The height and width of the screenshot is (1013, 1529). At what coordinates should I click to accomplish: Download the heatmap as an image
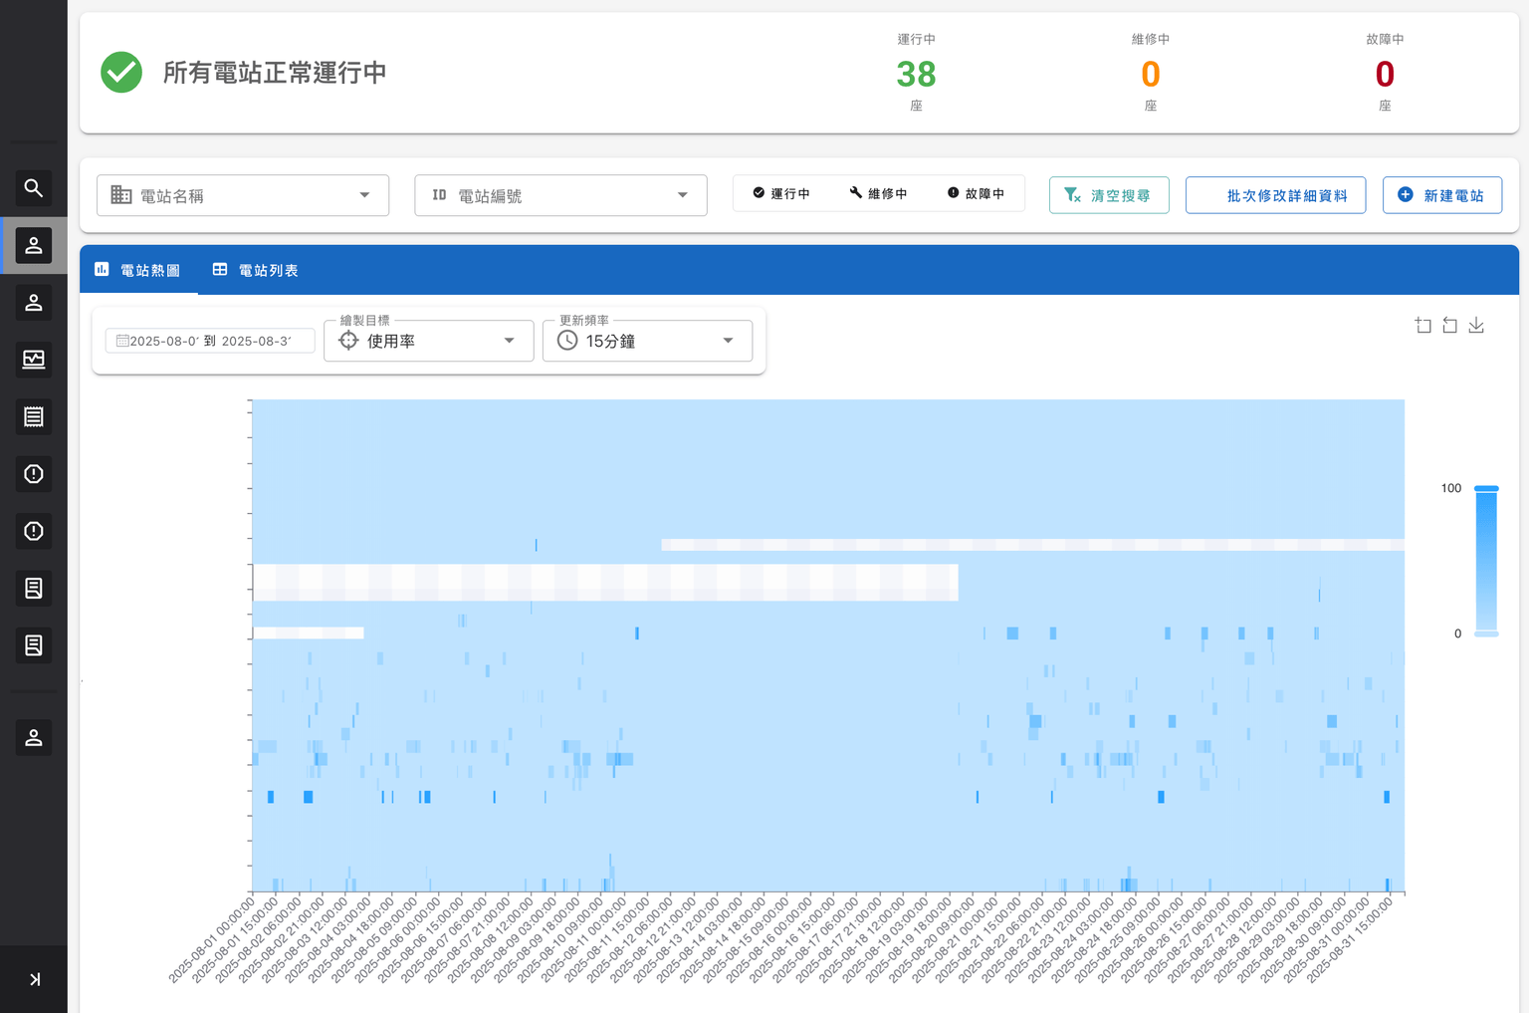click(1476, 325)
